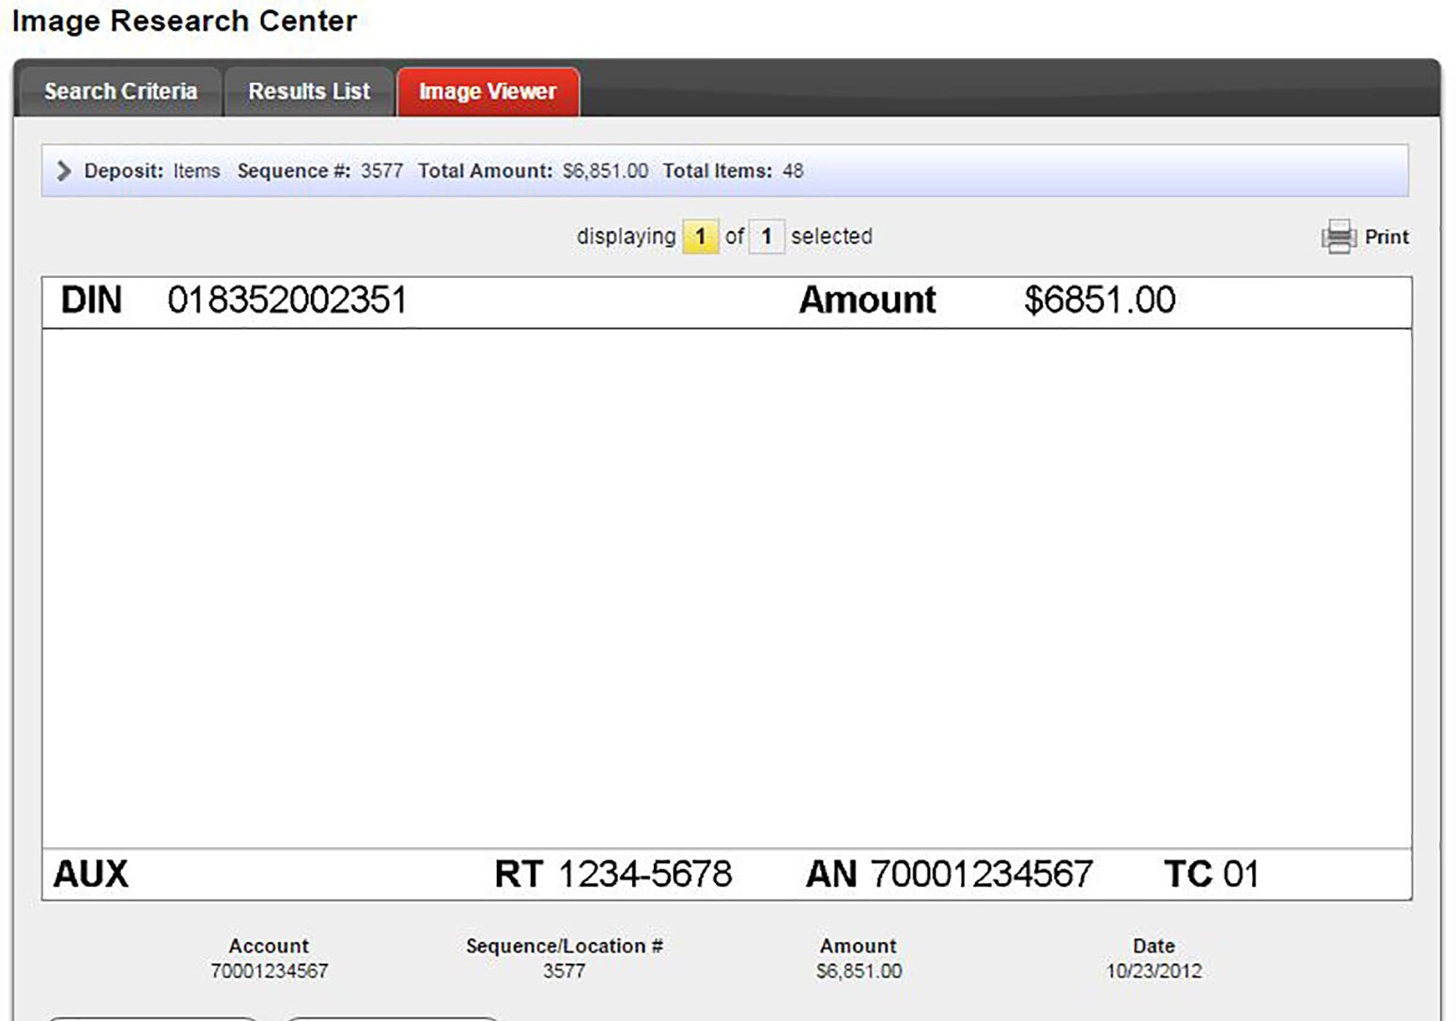Click the TC 01 field

click(1210, 874)
